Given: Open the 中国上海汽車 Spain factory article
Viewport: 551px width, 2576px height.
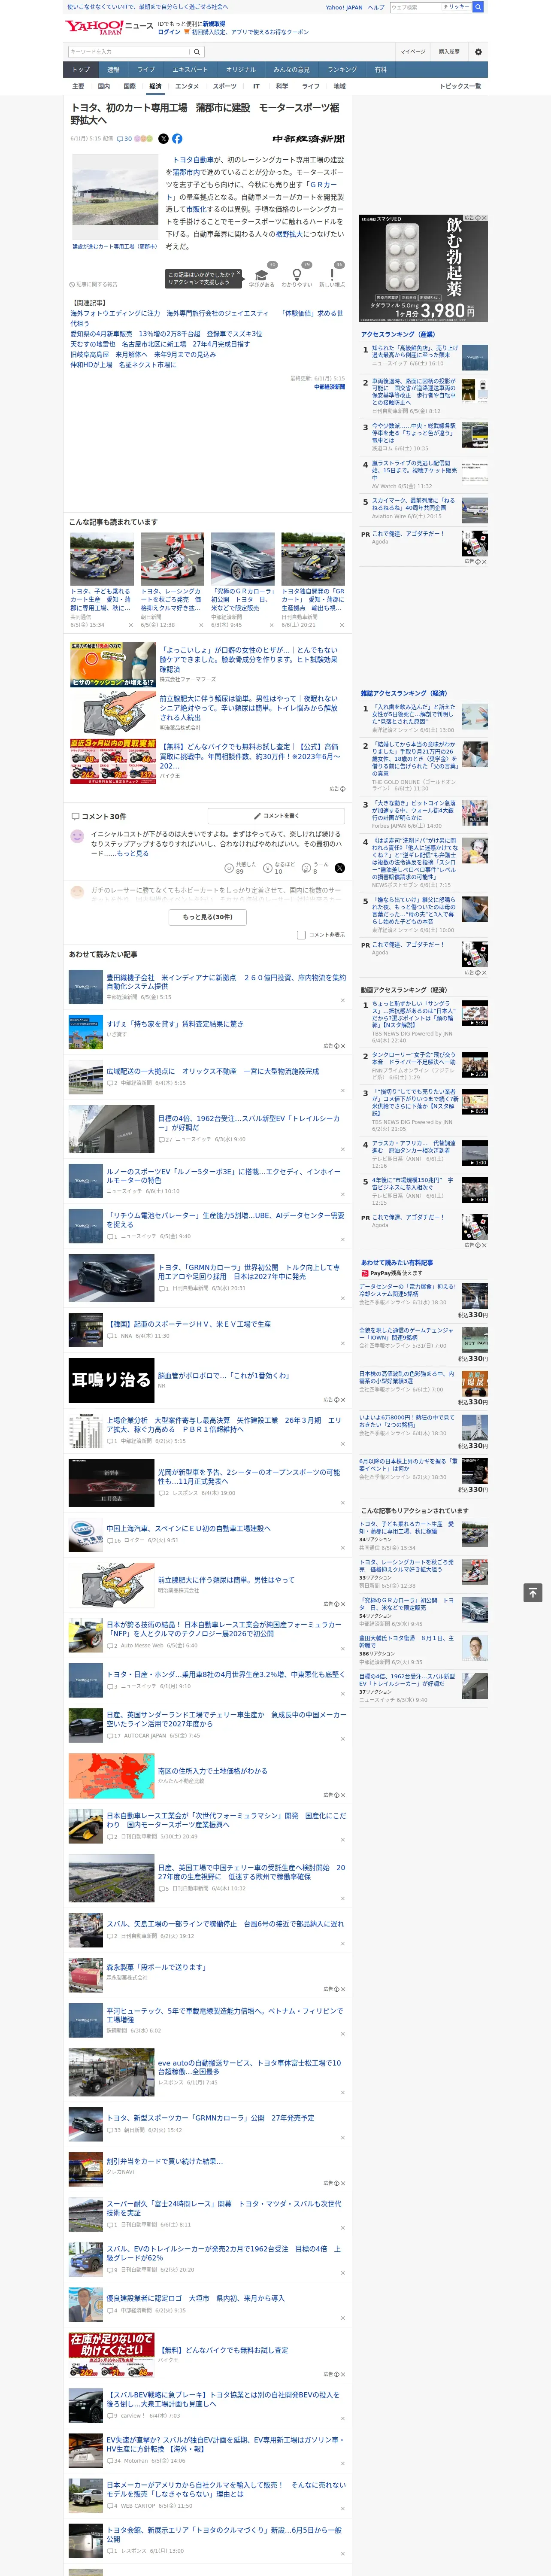Looking at the screenshot, I should click(x=188, y=1528).
